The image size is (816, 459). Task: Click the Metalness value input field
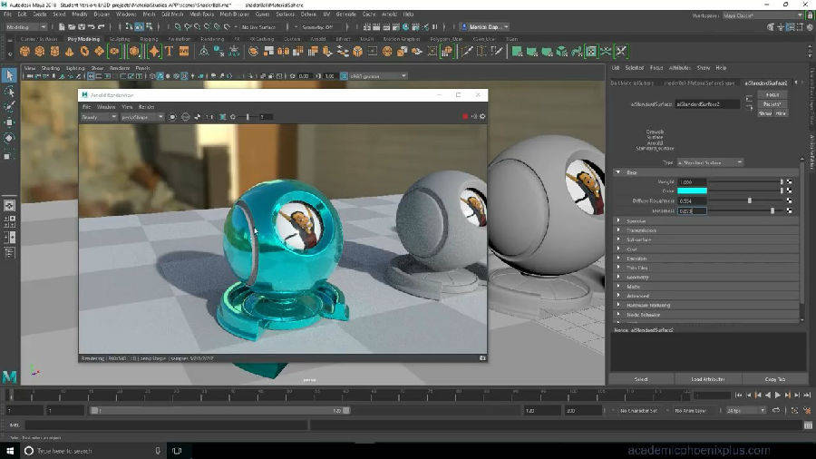692,210
